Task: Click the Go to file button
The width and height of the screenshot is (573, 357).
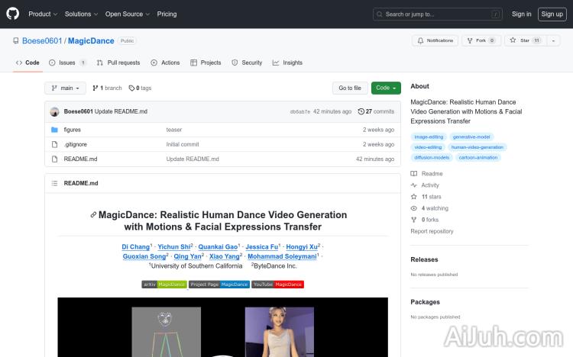Action: [350, 88]
